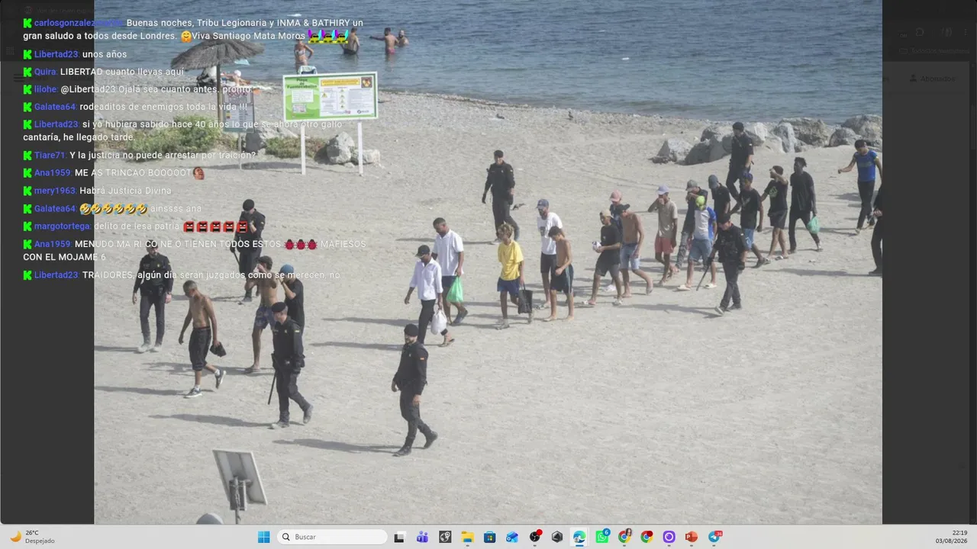
Task: Open Microsoft Store from the taskbar
Action: pos(490,537)
